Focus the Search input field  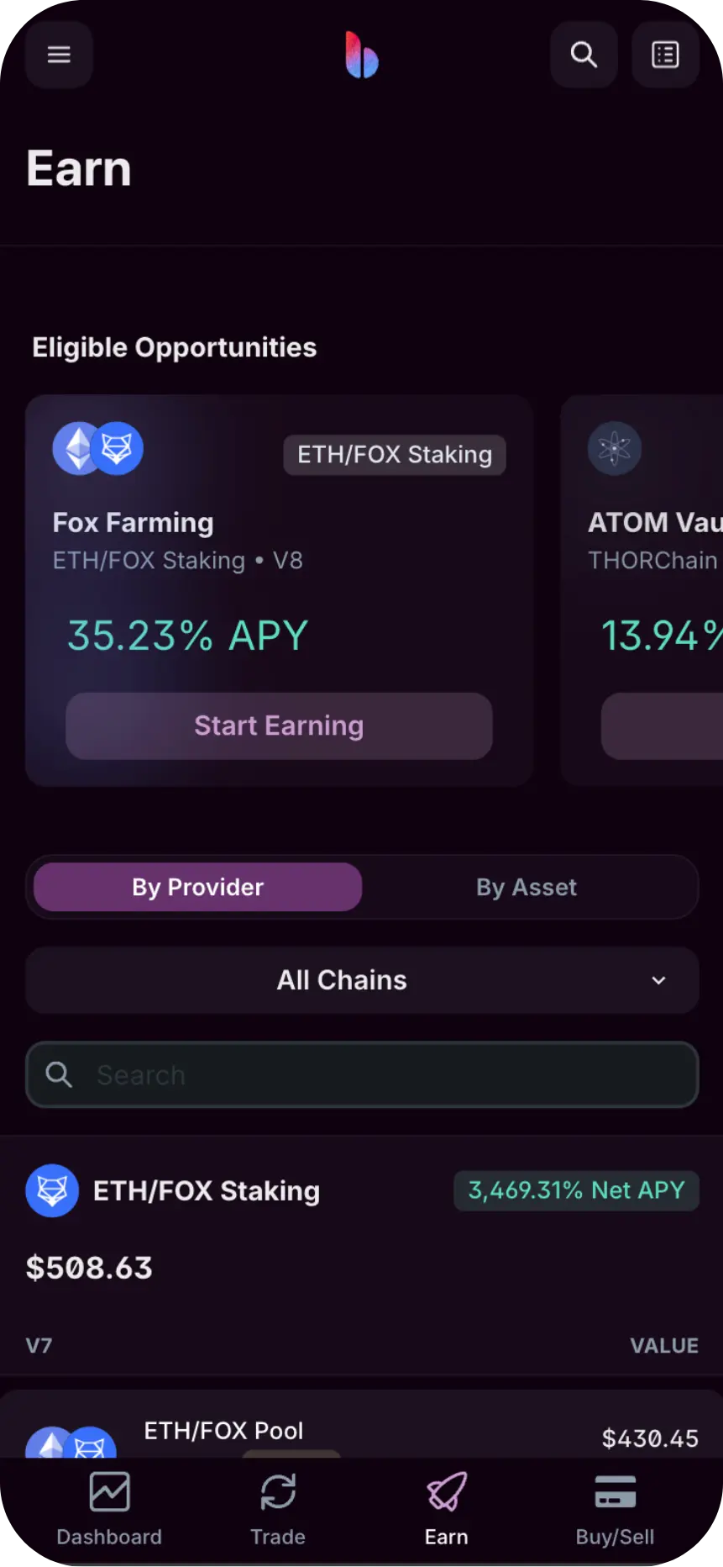[x=362, y=1074]
